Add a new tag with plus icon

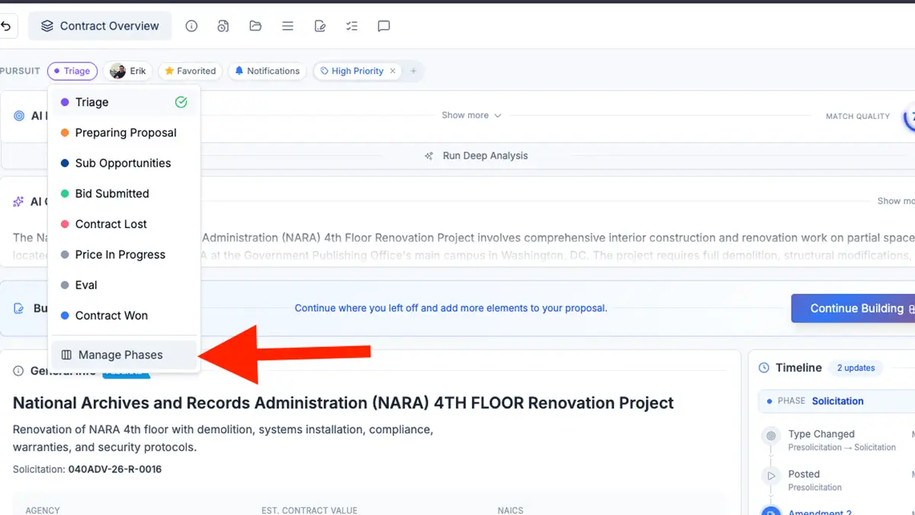(413, 71)
